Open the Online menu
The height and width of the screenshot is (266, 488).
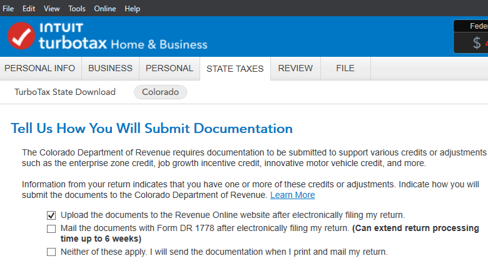(x=105, y=9)
